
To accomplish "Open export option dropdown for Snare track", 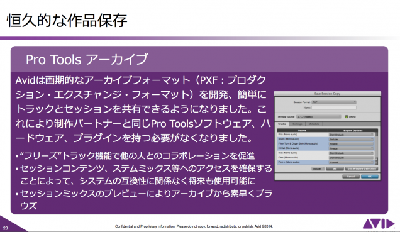I will (351, 139).
